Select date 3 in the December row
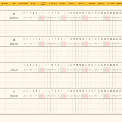The width and height of the screenshot is (122, 122). [x=43, y=39]
